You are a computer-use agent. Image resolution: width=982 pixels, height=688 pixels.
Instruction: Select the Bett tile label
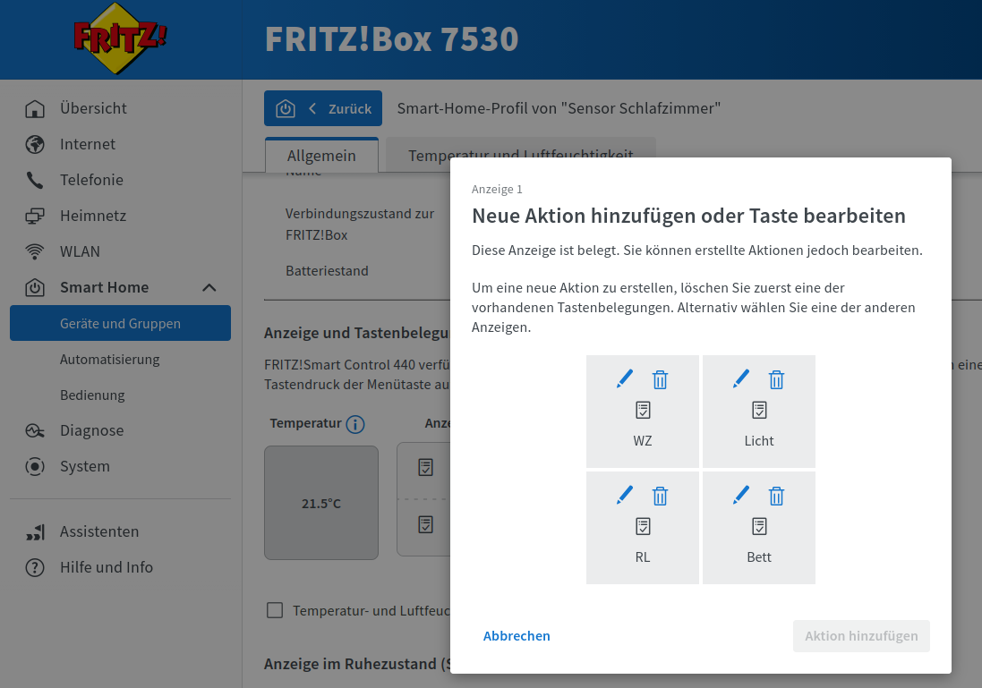(x=759, y=557)
